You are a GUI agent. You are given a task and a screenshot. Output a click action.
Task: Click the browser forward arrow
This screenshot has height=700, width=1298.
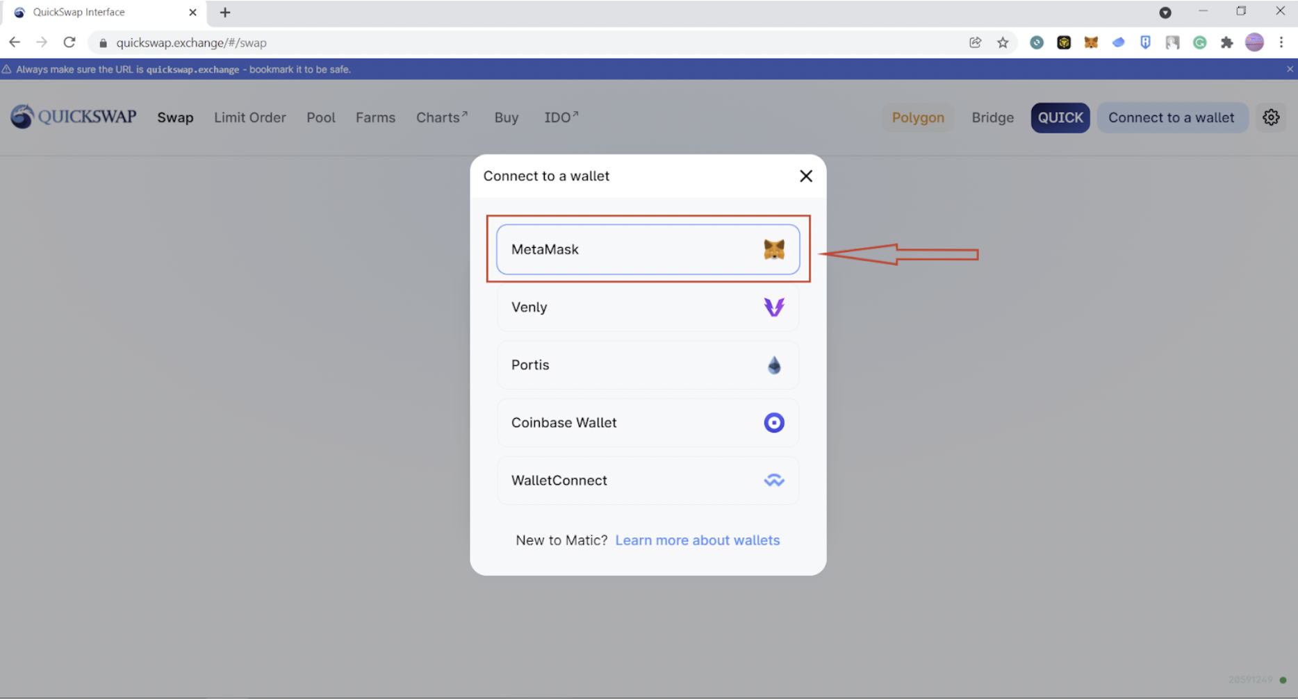[42, 42]
